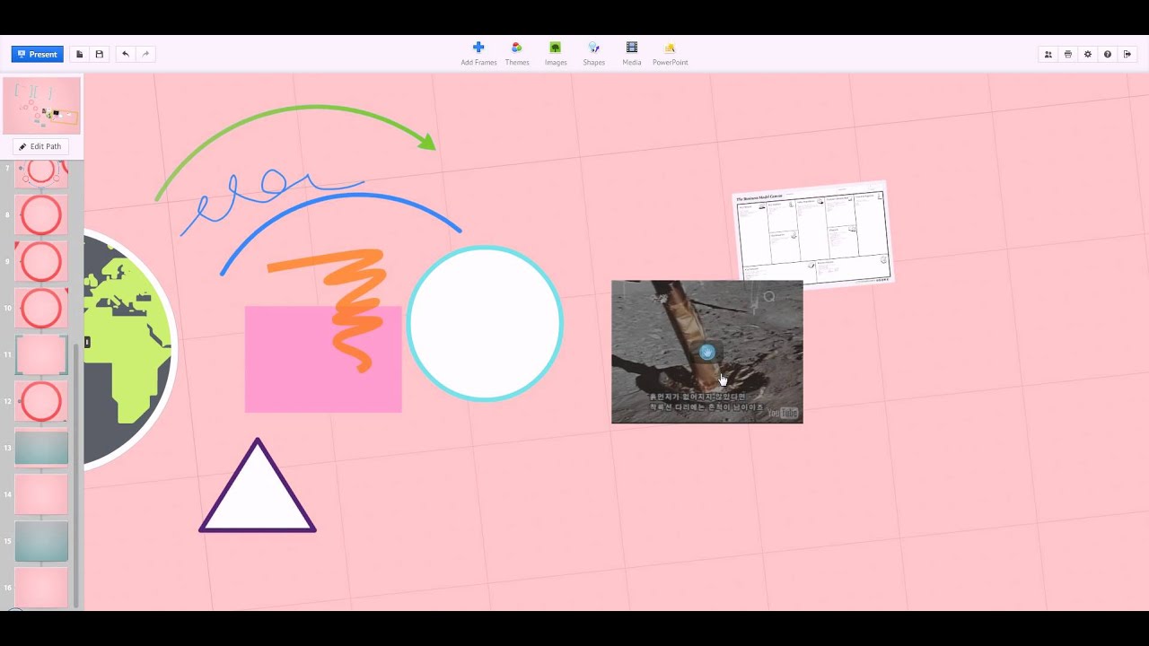Screen dimensions: 1149x646
Task: Open help with the question mark icon
Action: pyautogui.click(x=1107, y=54)
